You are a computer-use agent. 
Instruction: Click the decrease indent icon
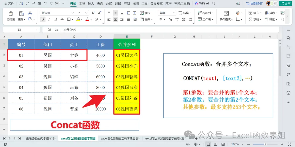click(128, 13)
